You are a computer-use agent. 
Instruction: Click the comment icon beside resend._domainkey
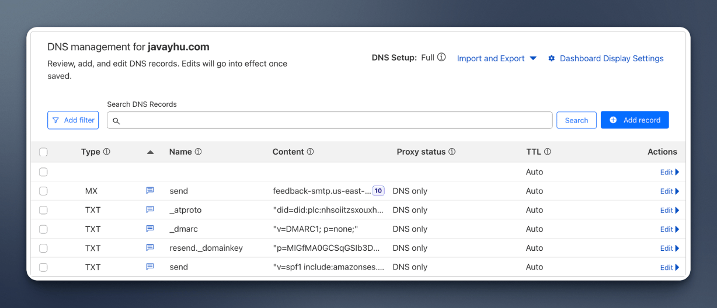150,248
